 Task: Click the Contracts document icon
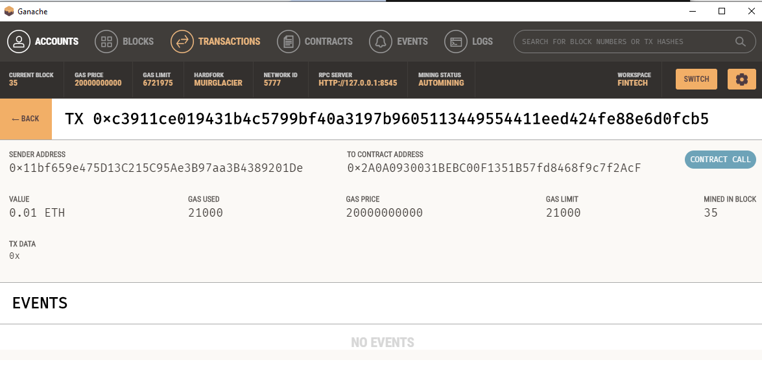(289, 42)
